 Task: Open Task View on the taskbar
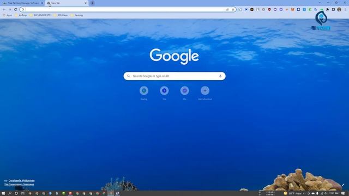click(23, 193)
